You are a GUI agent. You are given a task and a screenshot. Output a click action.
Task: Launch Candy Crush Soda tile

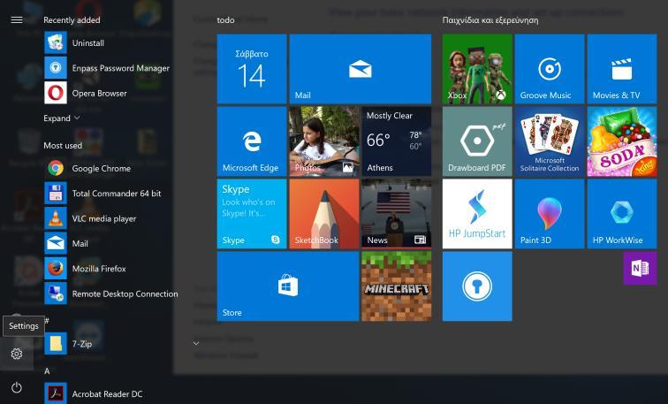[x=622, y=141]
